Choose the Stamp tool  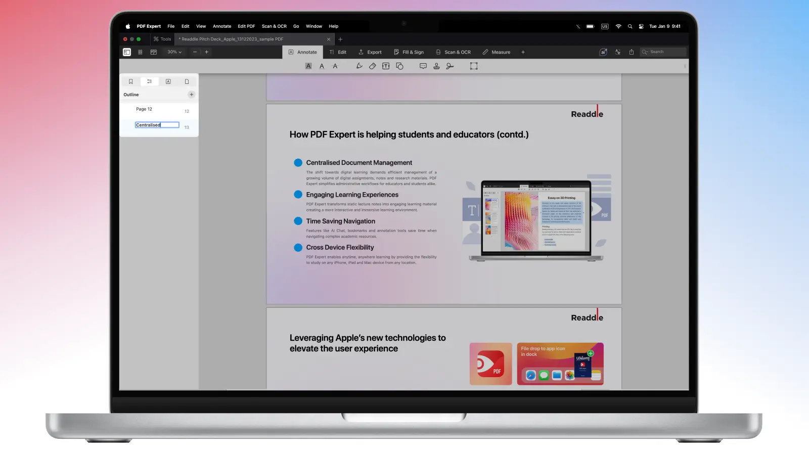coord(436,66)
